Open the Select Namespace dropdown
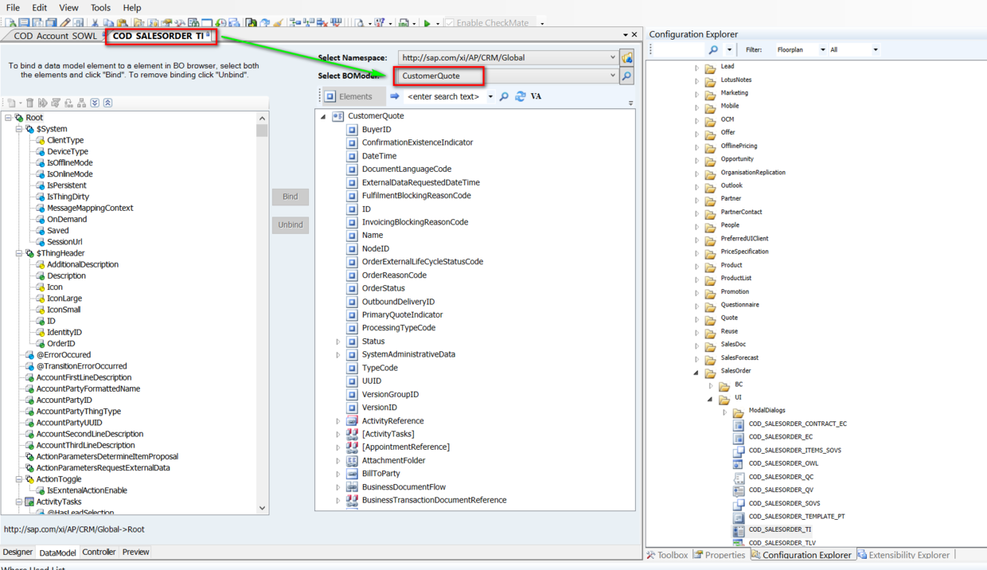The height and width of the screenshot is (570, 987). (x=612, y=57)
